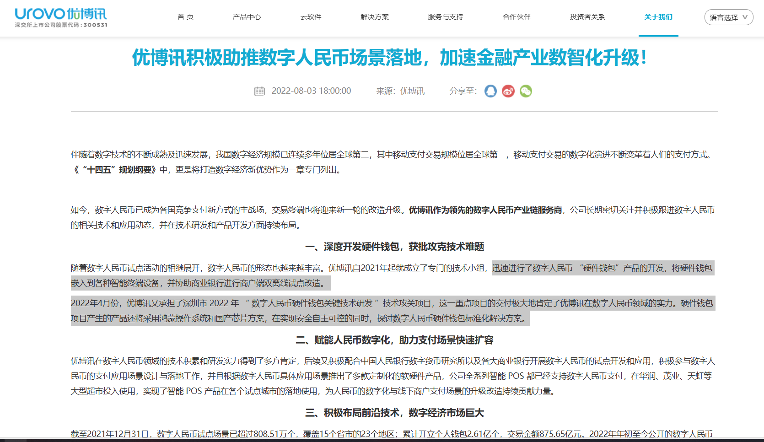Click the highlighted paragraph starting 2022年4月份
The height and width of the screenshot is (442, 764).
(x=393, y=311)
